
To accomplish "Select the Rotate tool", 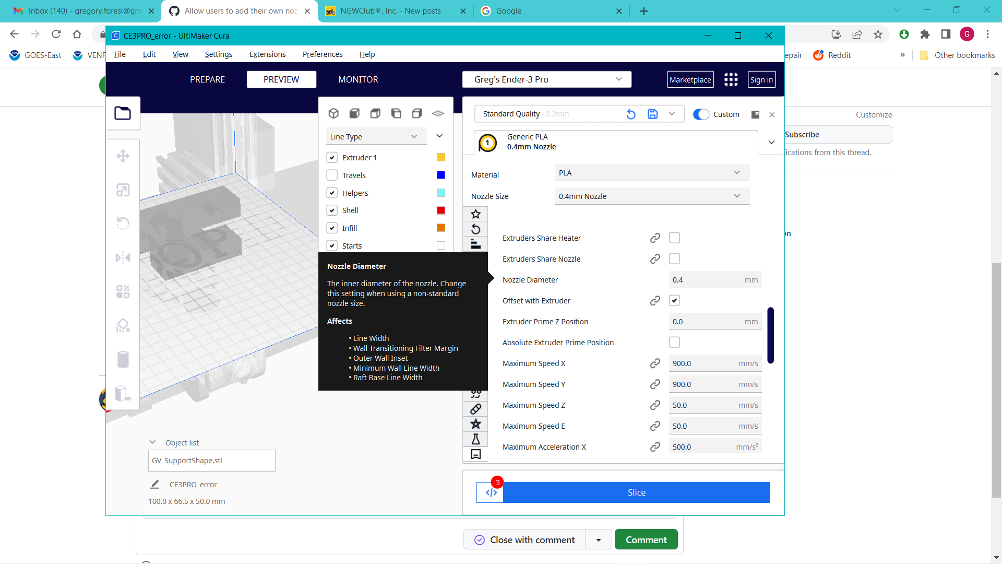I will pyautogui.click(x=123, y=224).
